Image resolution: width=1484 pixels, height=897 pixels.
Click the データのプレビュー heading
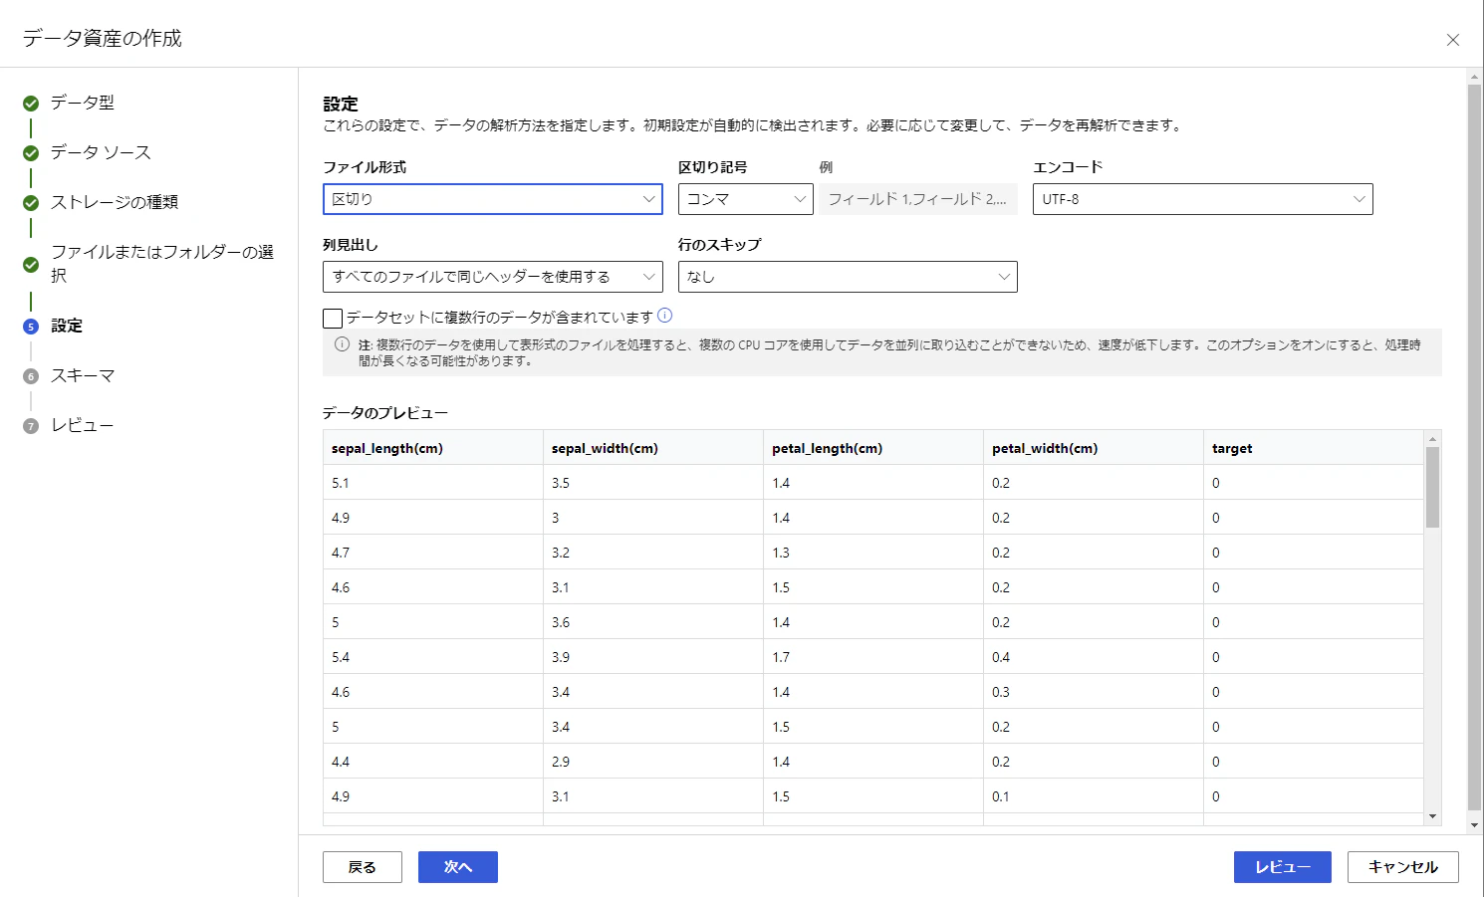tap(385, 412)
